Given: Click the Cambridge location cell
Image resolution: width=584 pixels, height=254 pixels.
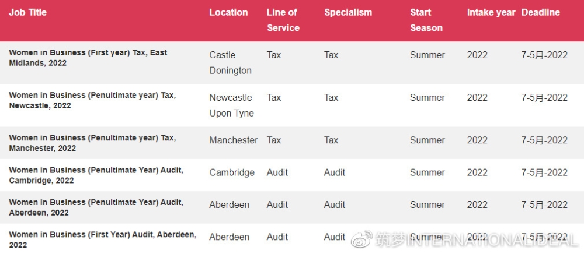Looking at the screenshot, I should pos(232,172).
